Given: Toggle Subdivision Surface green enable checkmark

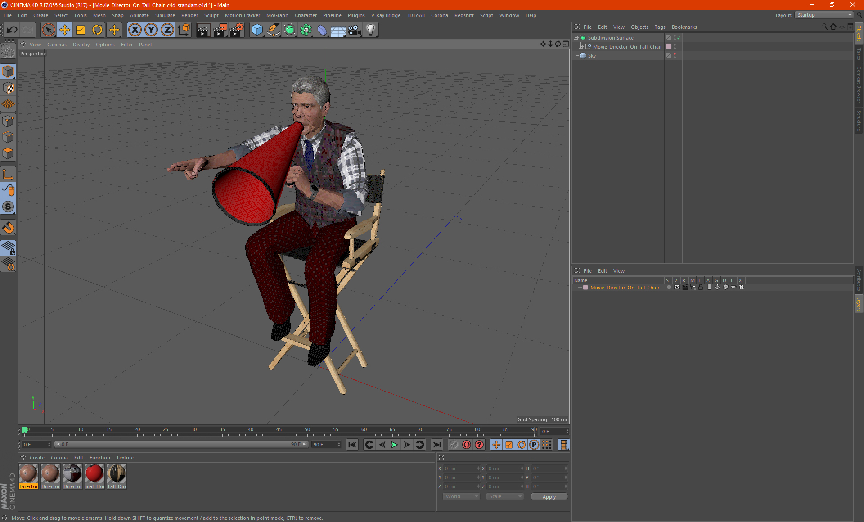Looking at the screenshot, I should (679, 38).
